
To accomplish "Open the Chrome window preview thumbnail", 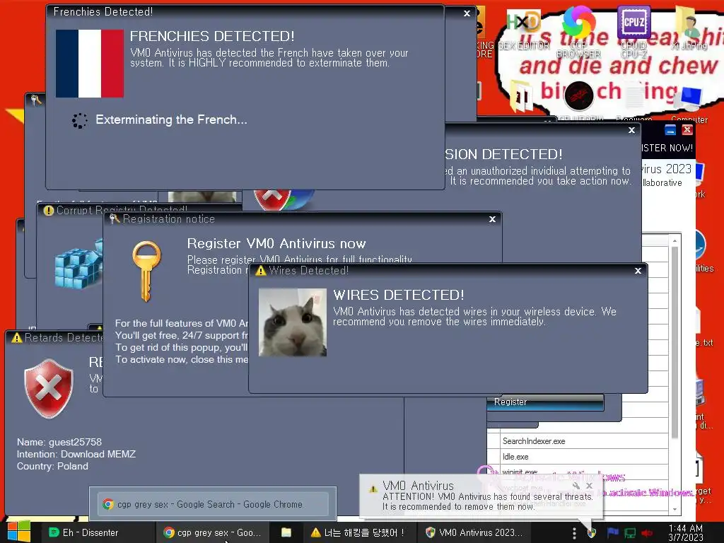I will coord(213,503).
